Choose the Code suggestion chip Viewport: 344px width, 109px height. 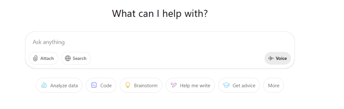click(106, 85)
